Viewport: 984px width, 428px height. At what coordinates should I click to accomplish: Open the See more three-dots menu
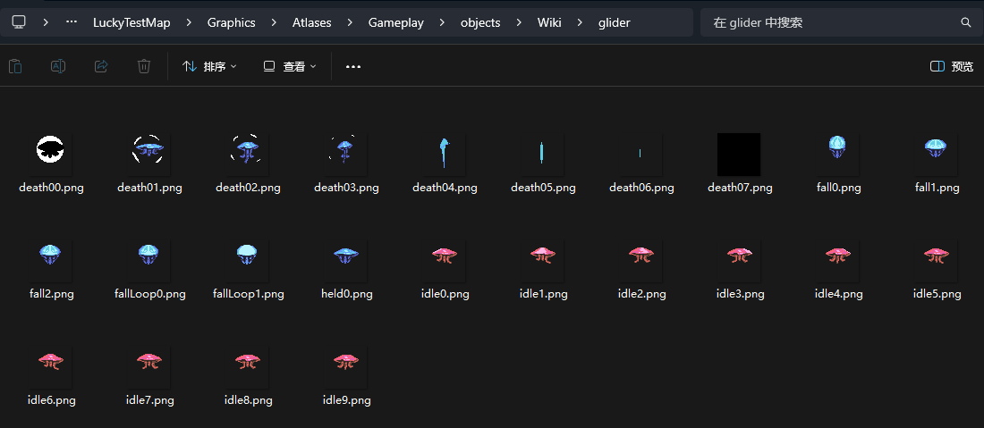[x=353, y=66]
